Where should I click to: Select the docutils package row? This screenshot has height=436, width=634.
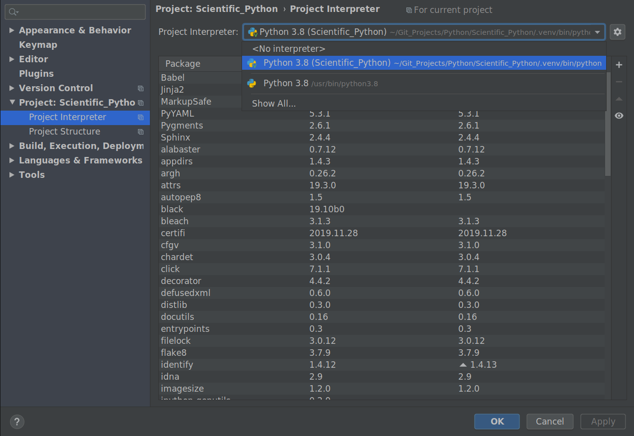382,317
